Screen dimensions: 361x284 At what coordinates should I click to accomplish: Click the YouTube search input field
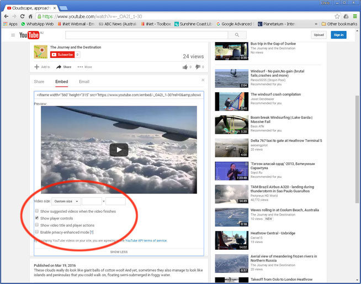click(x=147, y=35)
